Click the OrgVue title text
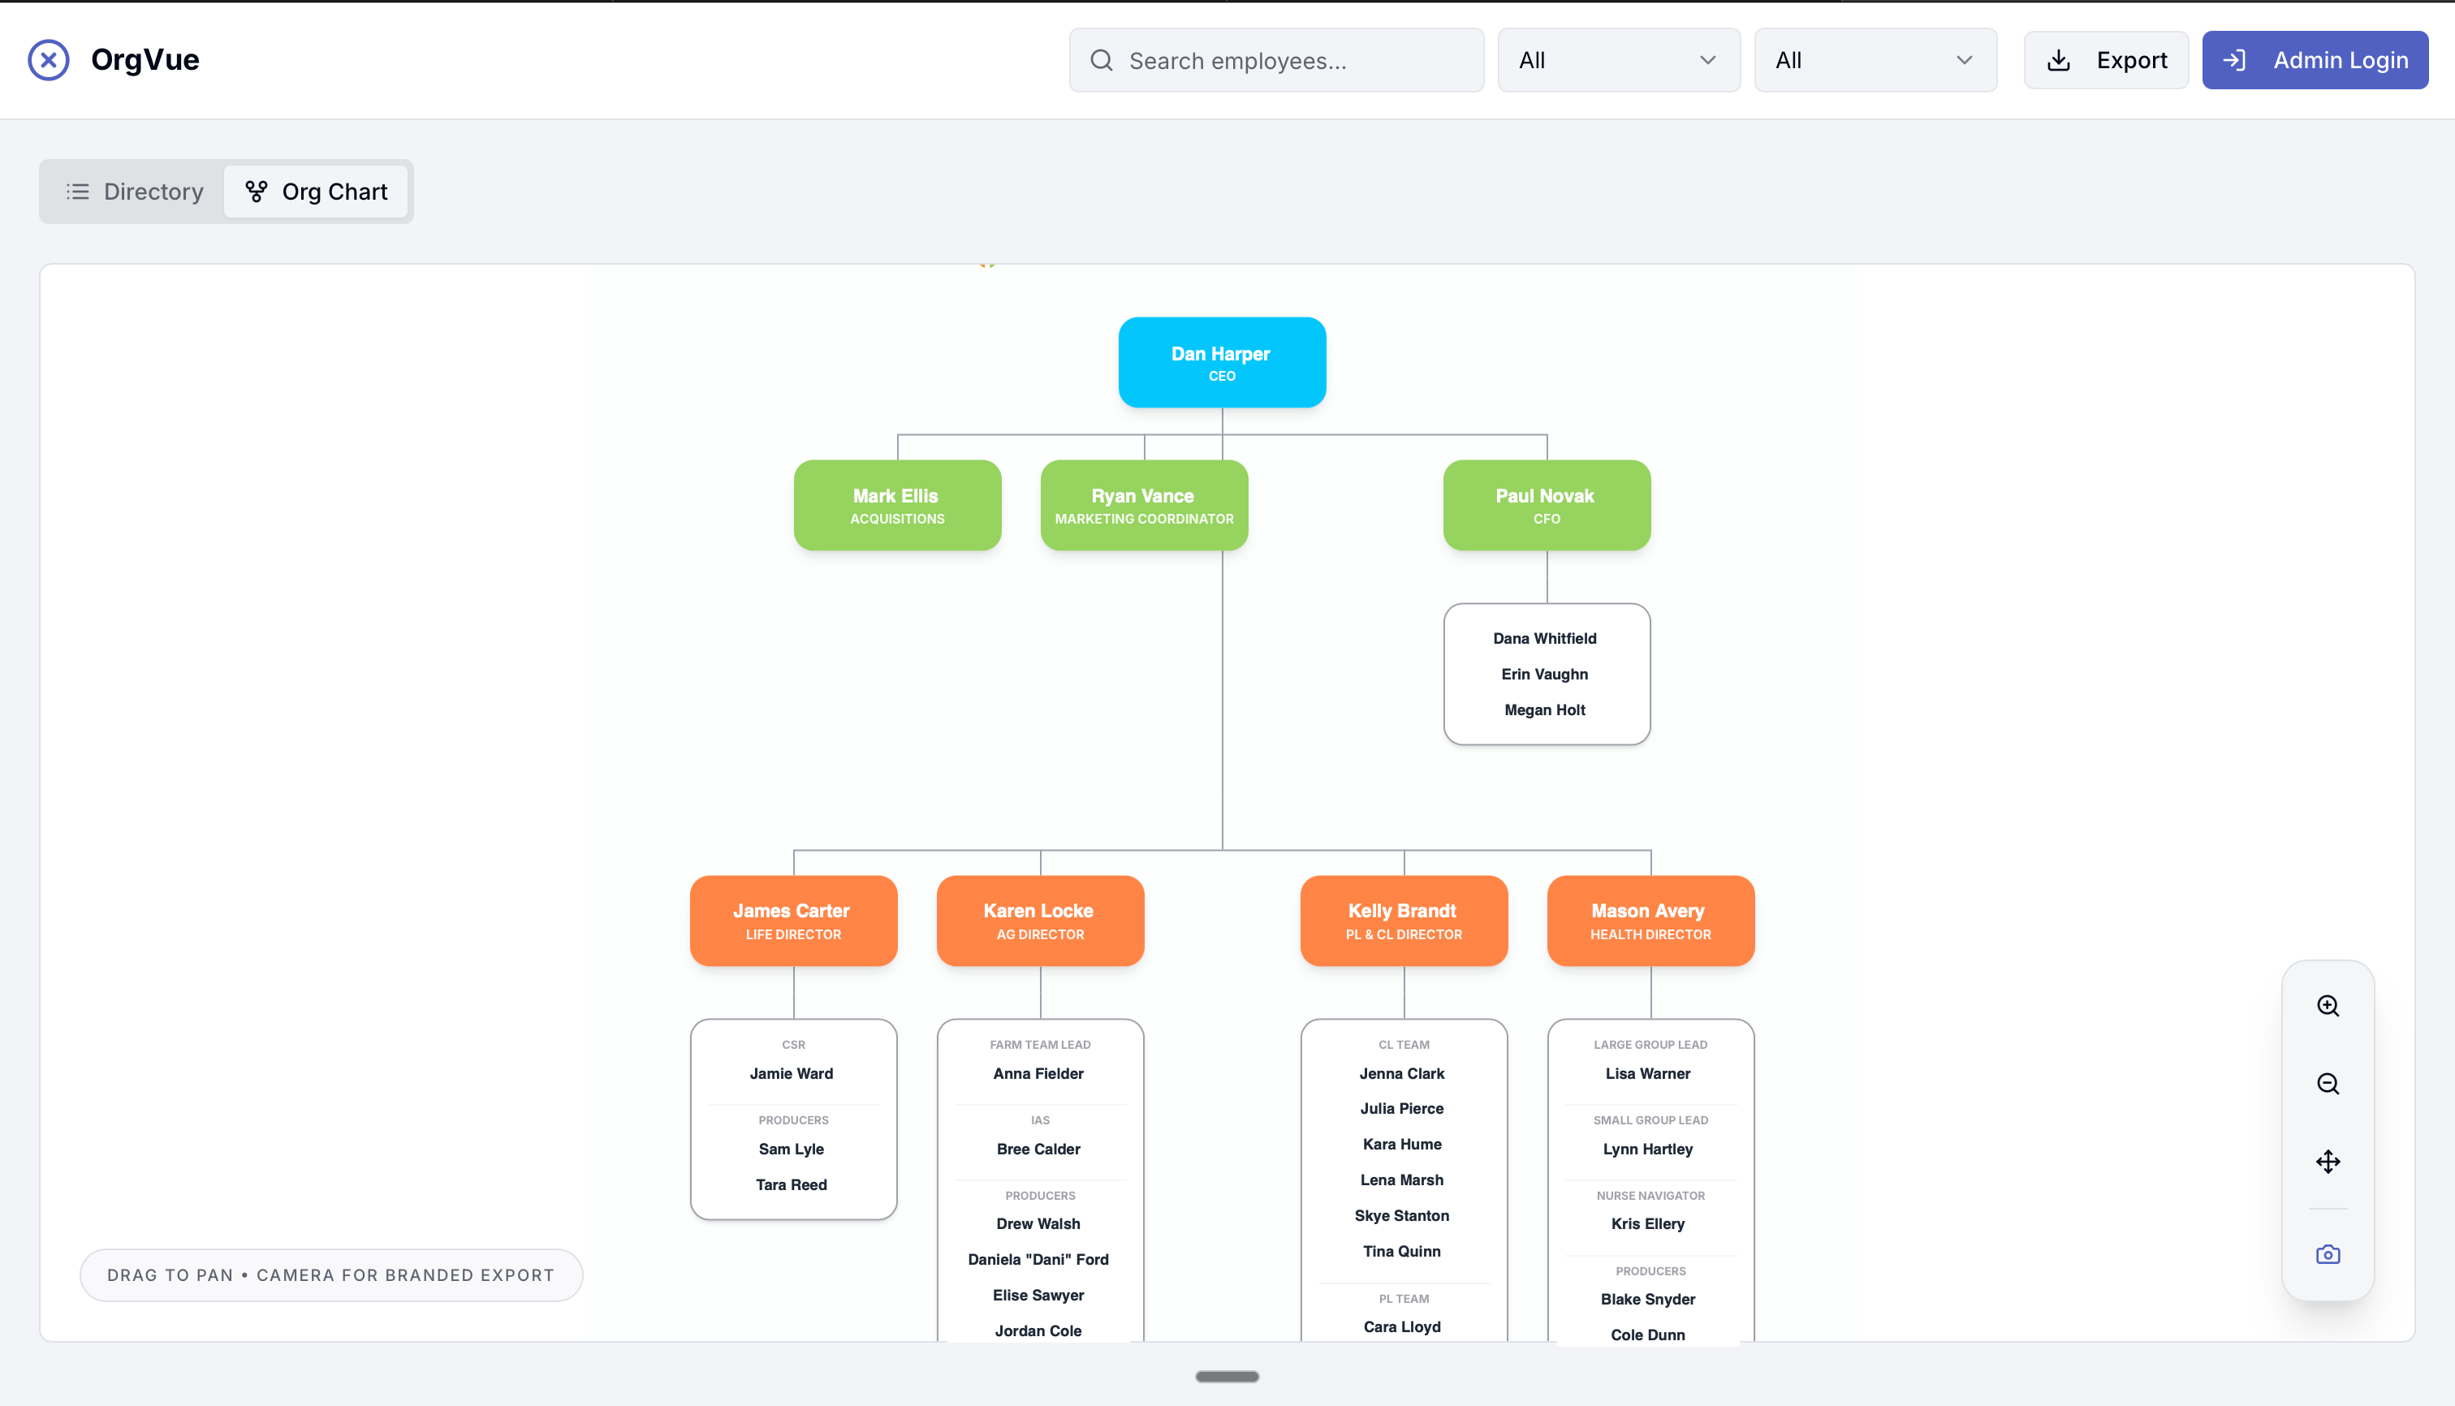Viewport: 2455px width, 1406px height. point(145,60)
